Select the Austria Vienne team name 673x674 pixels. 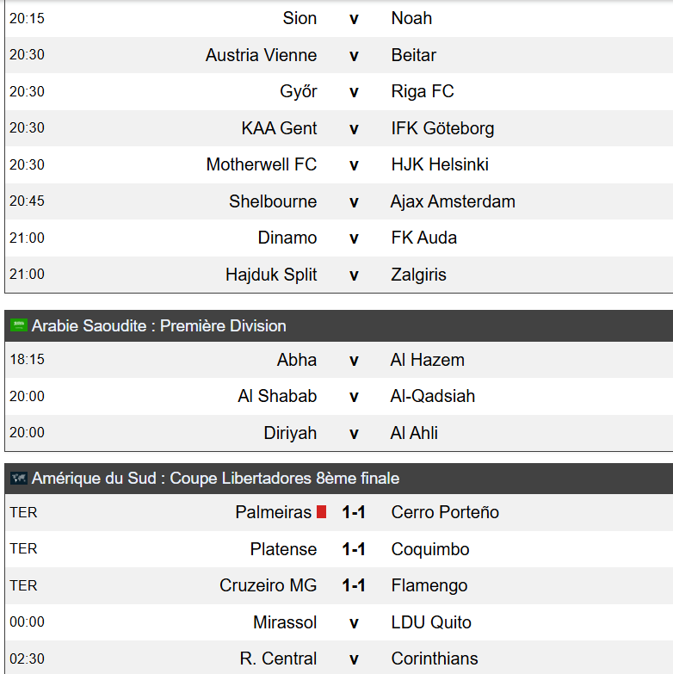point(262,55)
